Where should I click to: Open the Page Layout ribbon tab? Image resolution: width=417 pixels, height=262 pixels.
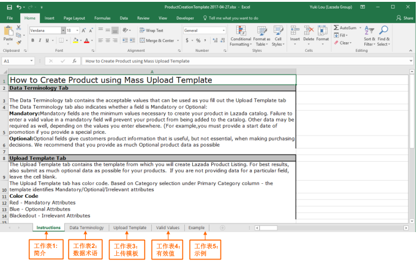74,18
